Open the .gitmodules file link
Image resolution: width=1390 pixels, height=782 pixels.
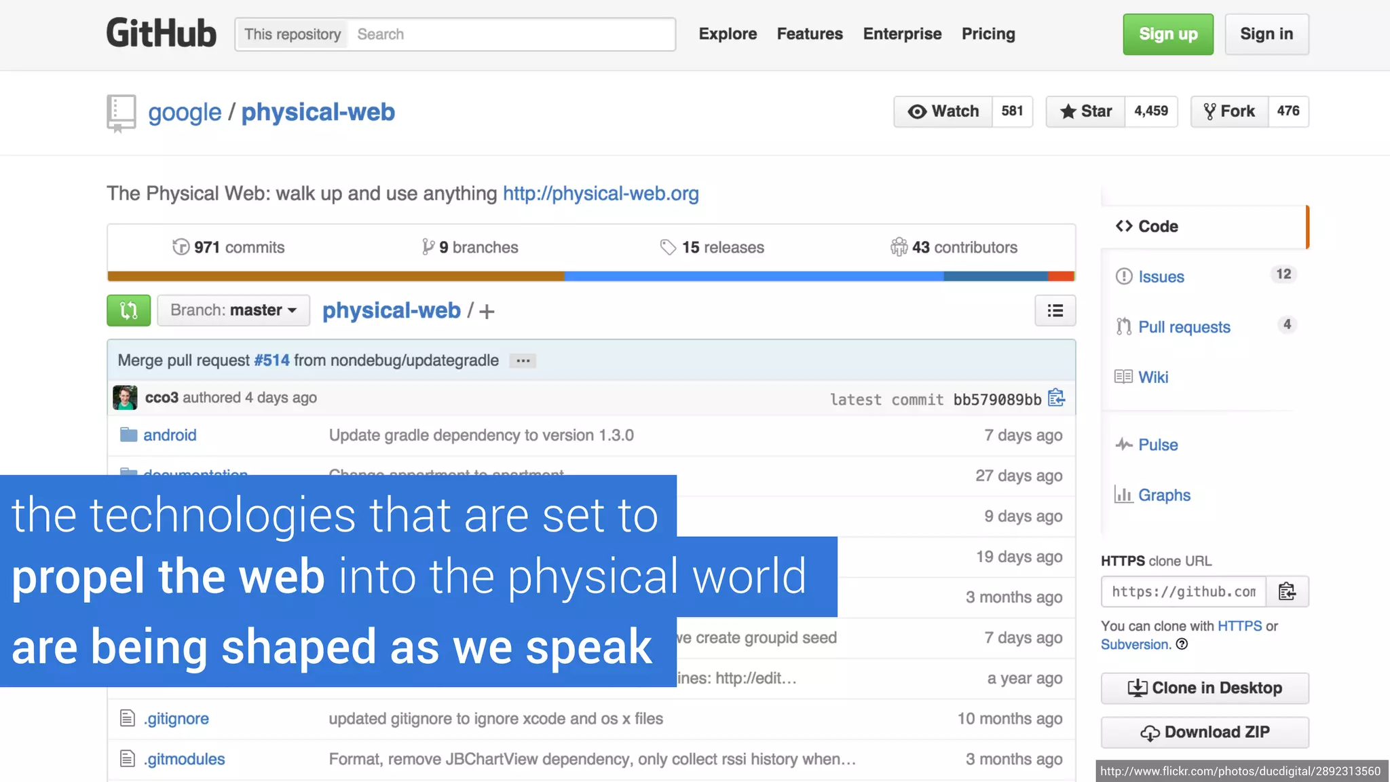pyautogui.click(x=184, y=760)
